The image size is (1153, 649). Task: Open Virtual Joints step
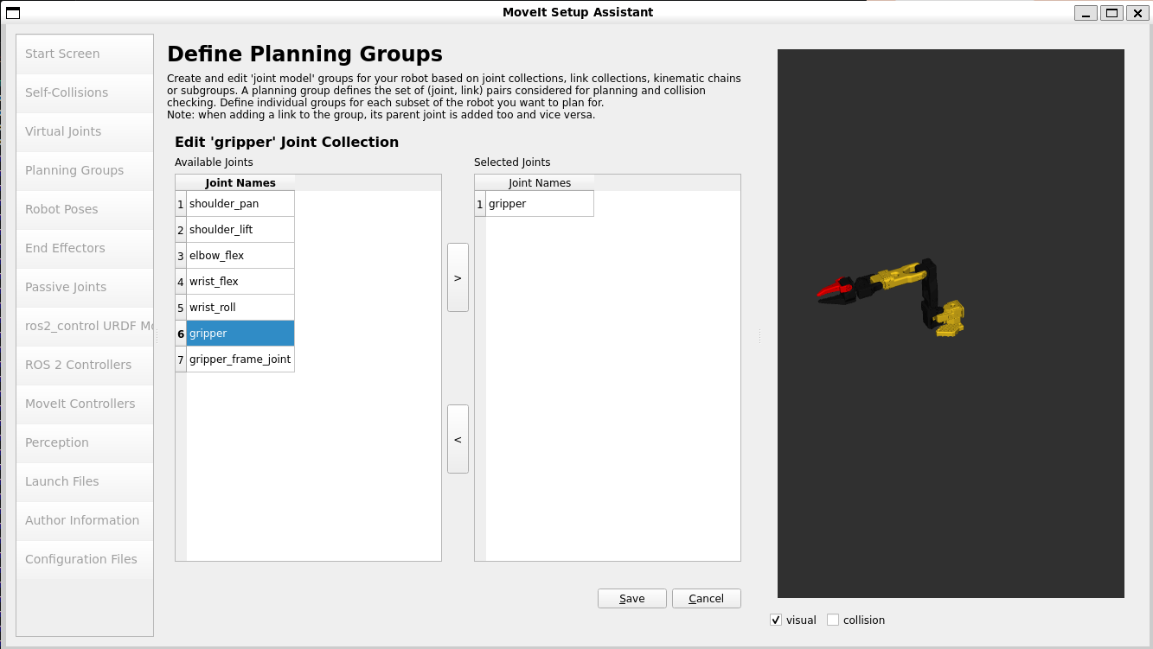(85, 131)
